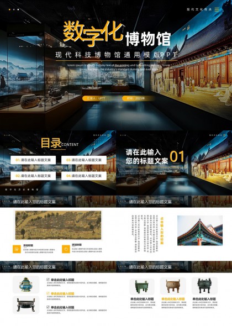
Task: Select the dark round ding thumbnail on the right
Action: pyautogui.click(x=204, y=286)
